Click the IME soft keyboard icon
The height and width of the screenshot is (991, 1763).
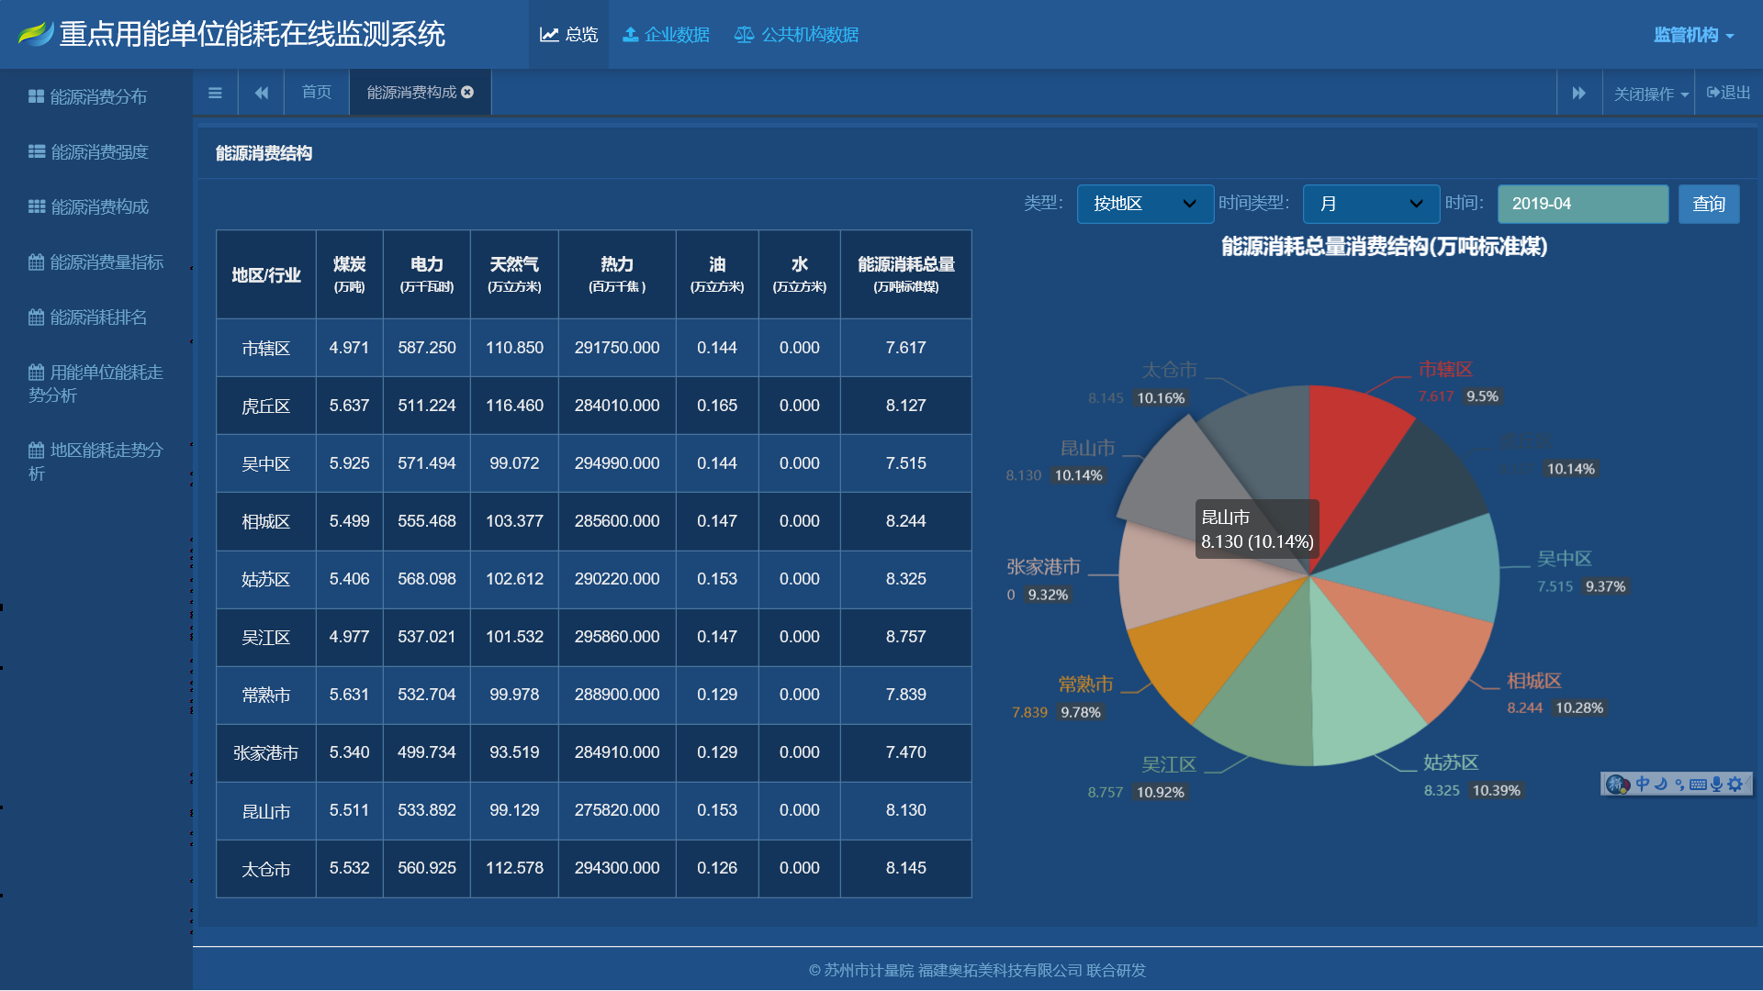[x=1698, y=784]
